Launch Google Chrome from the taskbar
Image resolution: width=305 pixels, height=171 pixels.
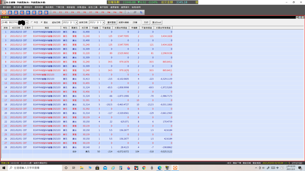tap(144, 168)
